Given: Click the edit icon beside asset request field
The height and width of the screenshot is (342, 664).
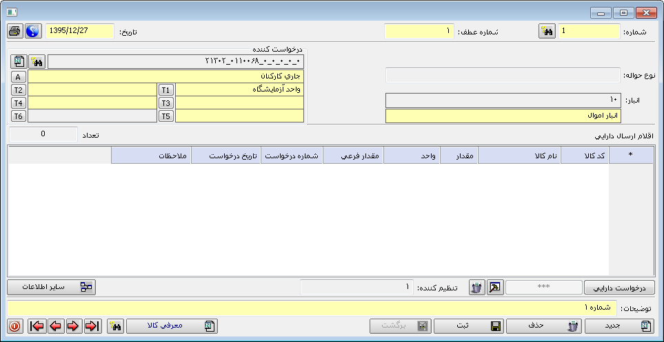Looking at the screenshot, I should click(x=495, y=287).
